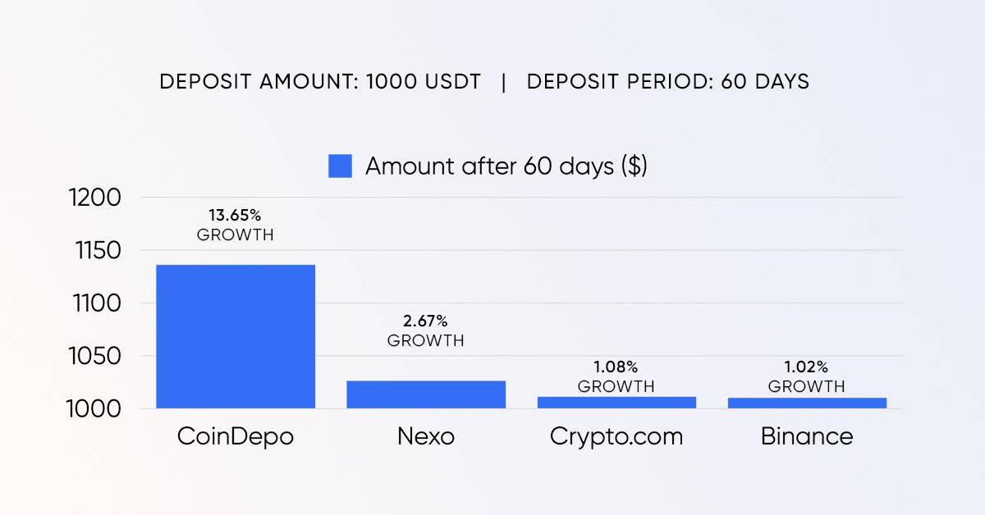The height and width of the screenshot is (515, 985).
Task: Click the CoinDepo bar in the chart
Action: click(x=236, y=336)
